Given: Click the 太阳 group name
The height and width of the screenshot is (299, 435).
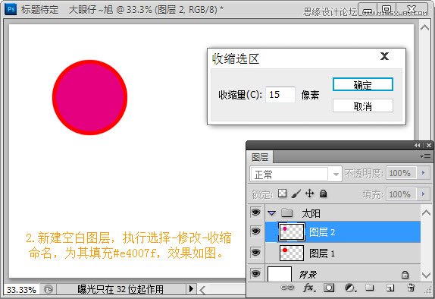Looking at the screenshot, I should 311,213.
